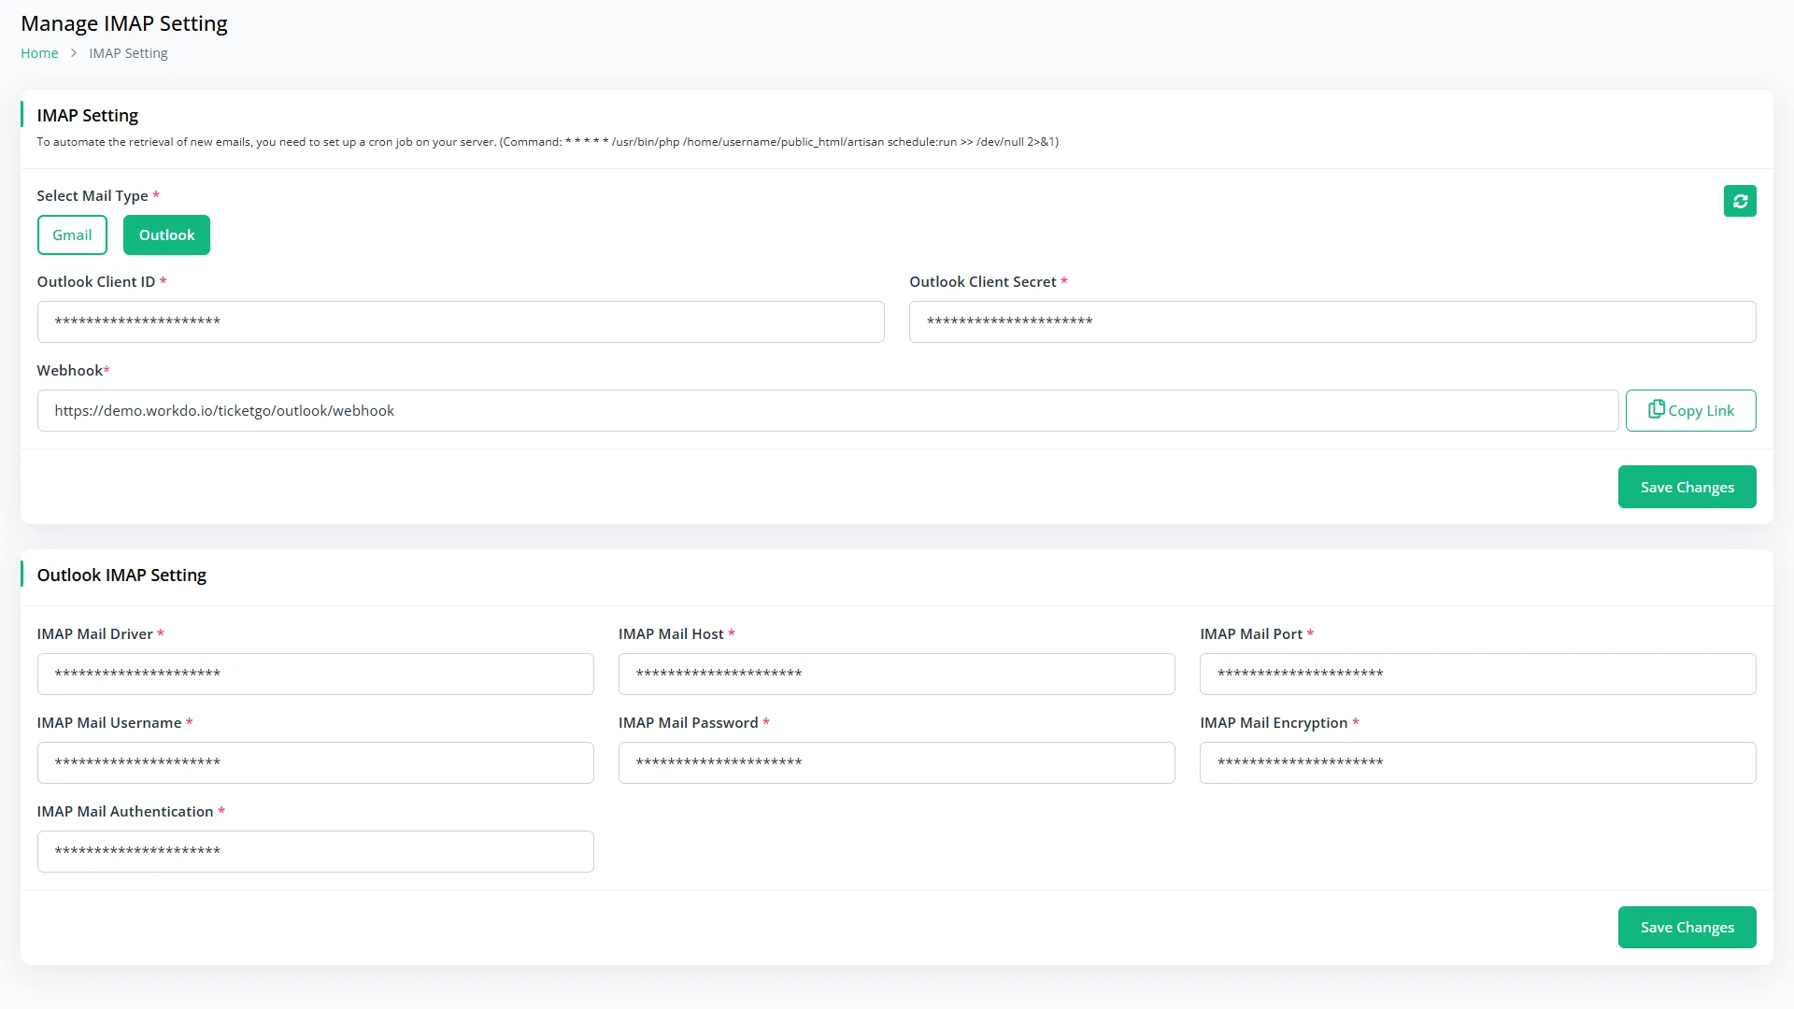
Task: Select the Outlook mail type
Action: [166, 234]
